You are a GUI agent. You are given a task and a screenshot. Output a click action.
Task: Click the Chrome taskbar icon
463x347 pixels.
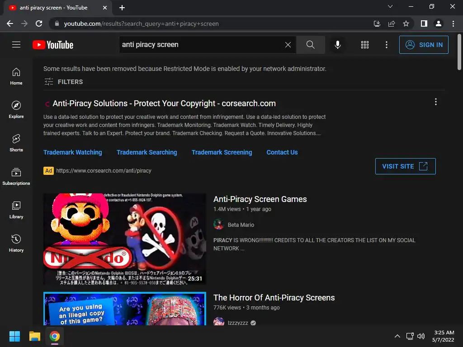tap(55, 336)
